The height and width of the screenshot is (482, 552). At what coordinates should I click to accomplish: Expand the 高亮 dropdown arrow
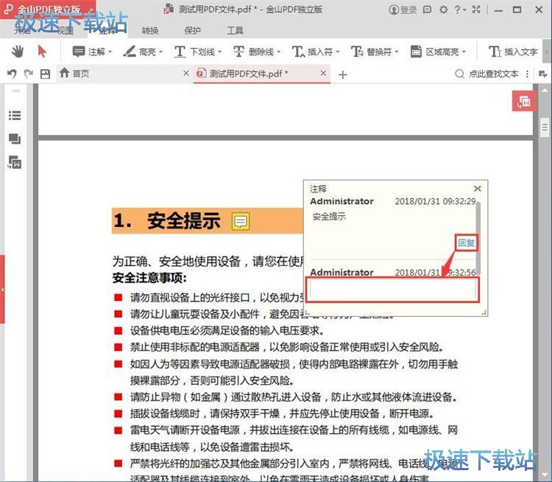(x=161, y=52)
